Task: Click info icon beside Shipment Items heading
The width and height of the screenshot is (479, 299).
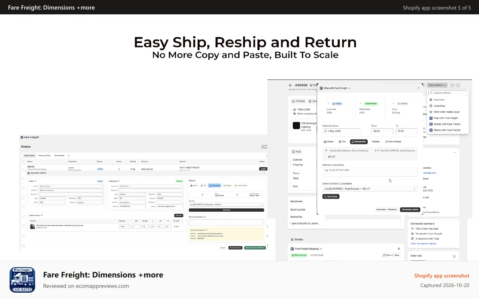Action: 42,215
